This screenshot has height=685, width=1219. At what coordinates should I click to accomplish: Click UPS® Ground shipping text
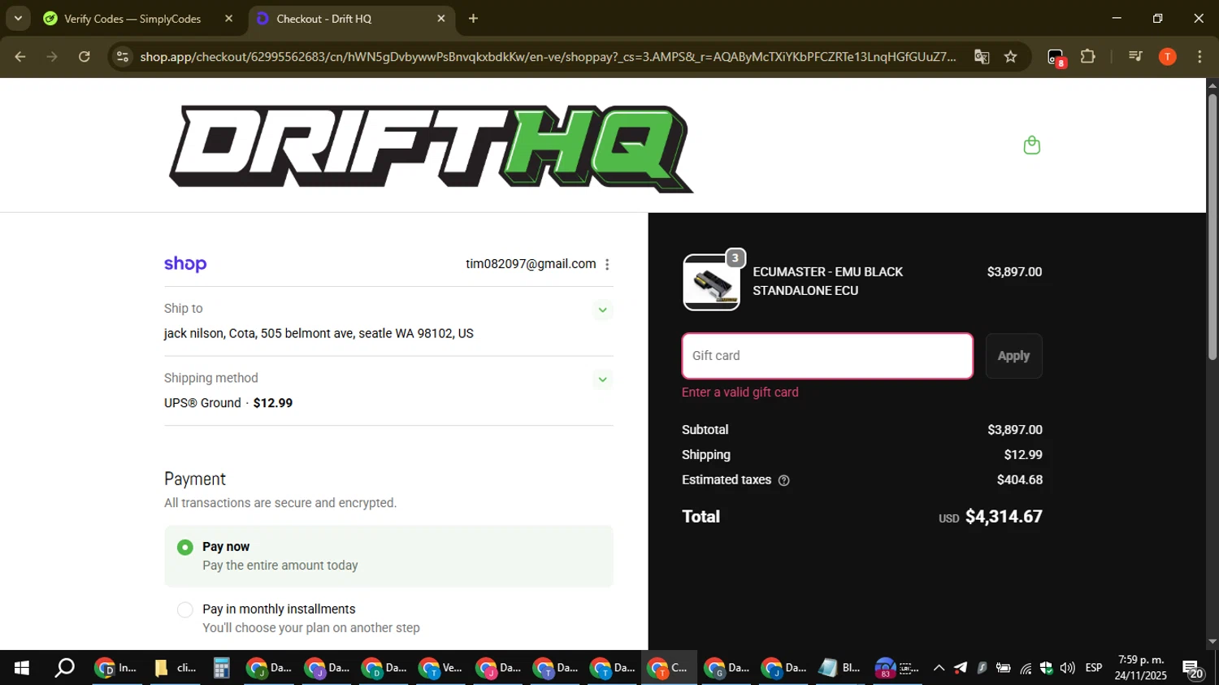pyautogui.click(x=202, y=403)
